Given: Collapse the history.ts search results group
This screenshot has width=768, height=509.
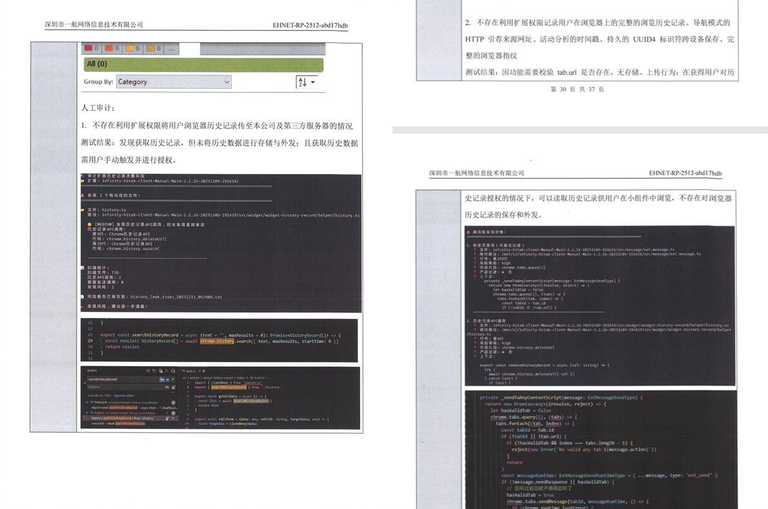Looking at the screenshot, I should point(87,402).
